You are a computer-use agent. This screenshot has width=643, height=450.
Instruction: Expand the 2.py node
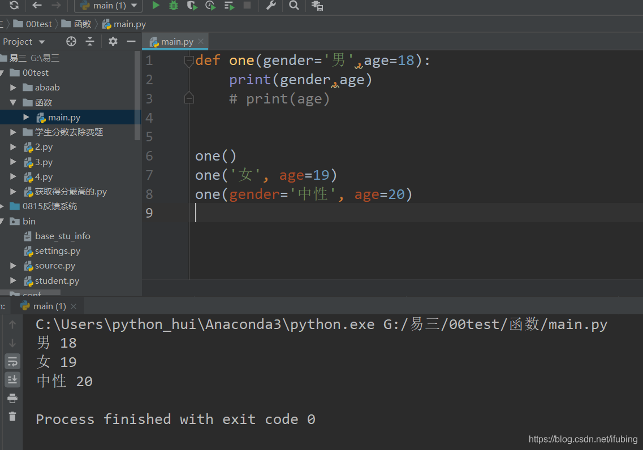pos(13,147)
